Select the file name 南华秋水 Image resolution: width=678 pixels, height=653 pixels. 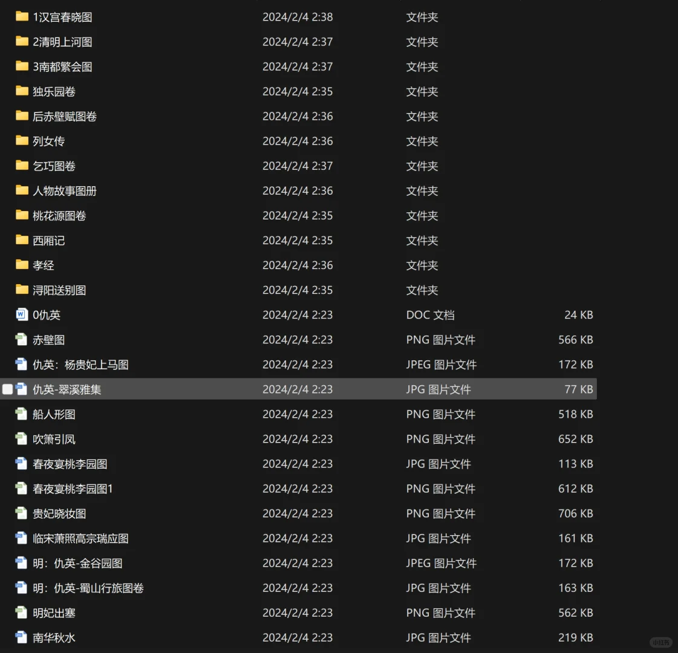[54, 637]
